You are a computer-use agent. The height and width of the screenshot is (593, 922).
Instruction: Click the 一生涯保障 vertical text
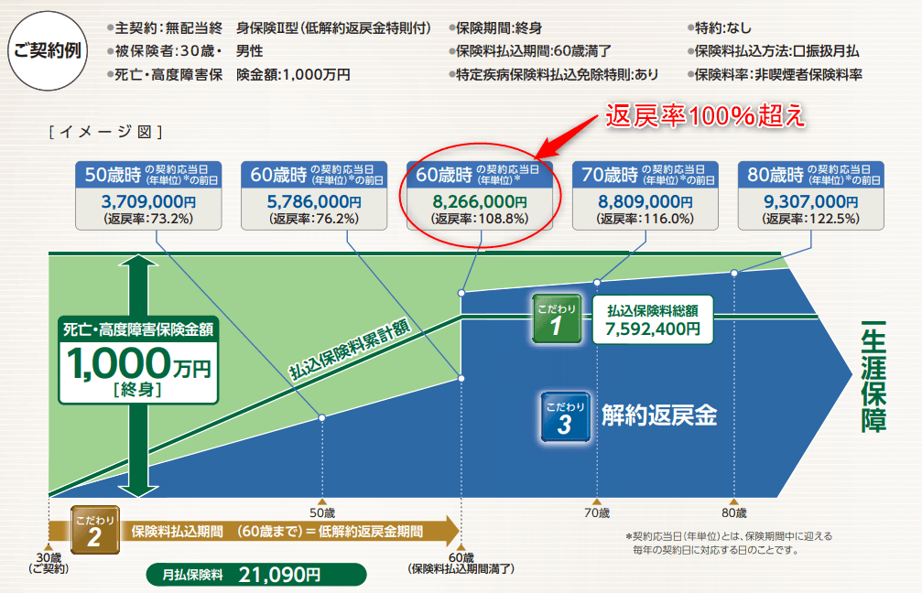pos(873,377)
